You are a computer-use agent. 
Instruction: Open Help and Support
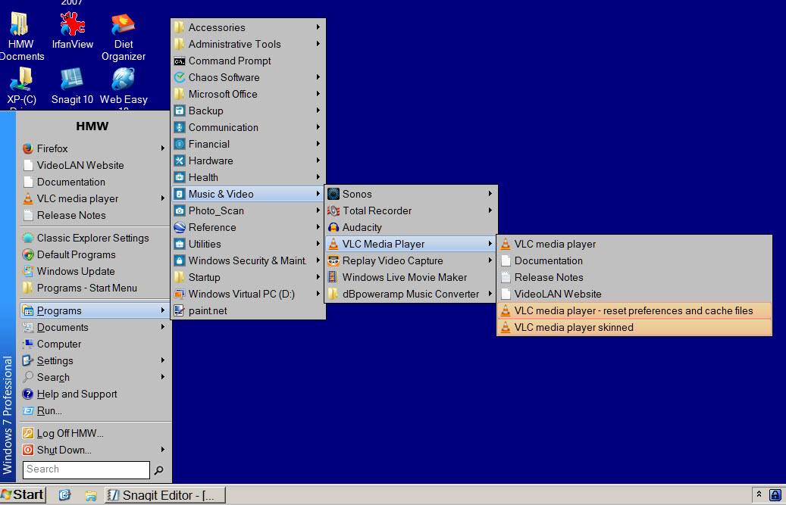(x=76, y=394)
